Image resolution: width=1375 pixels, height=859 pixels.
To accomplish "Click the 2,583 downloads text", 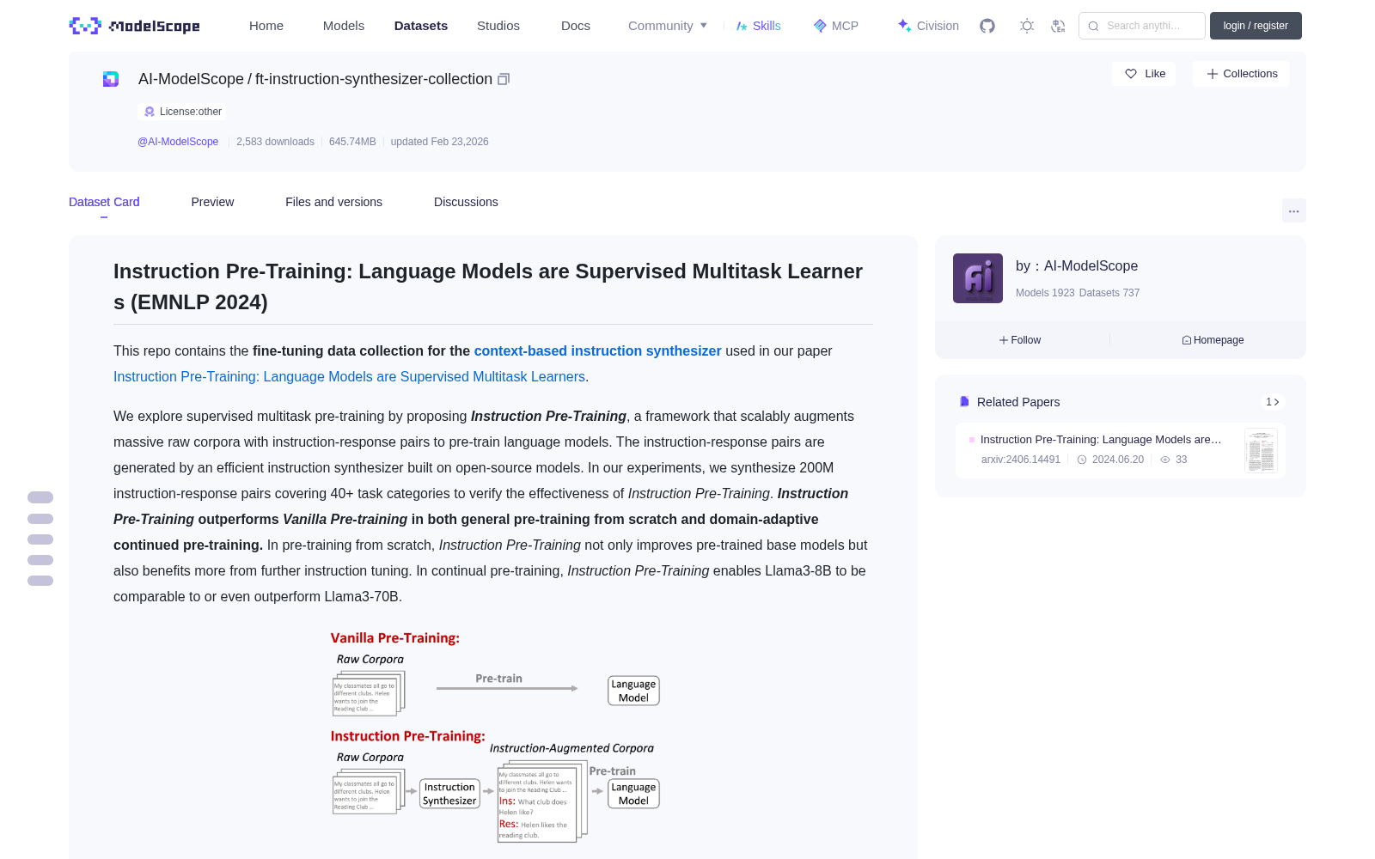I will pos(275,142).
